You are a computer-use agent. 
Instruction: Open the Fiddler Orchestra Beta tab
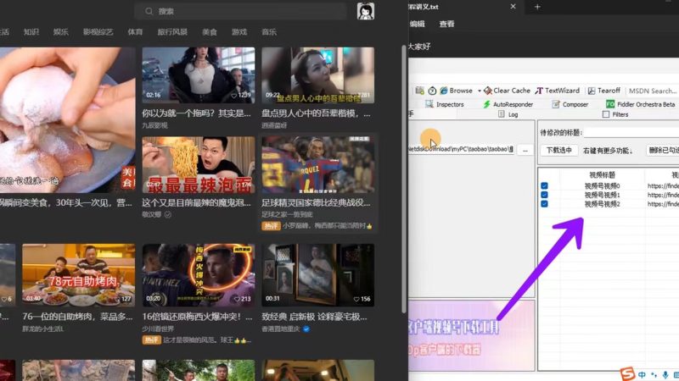click(641, 104)
